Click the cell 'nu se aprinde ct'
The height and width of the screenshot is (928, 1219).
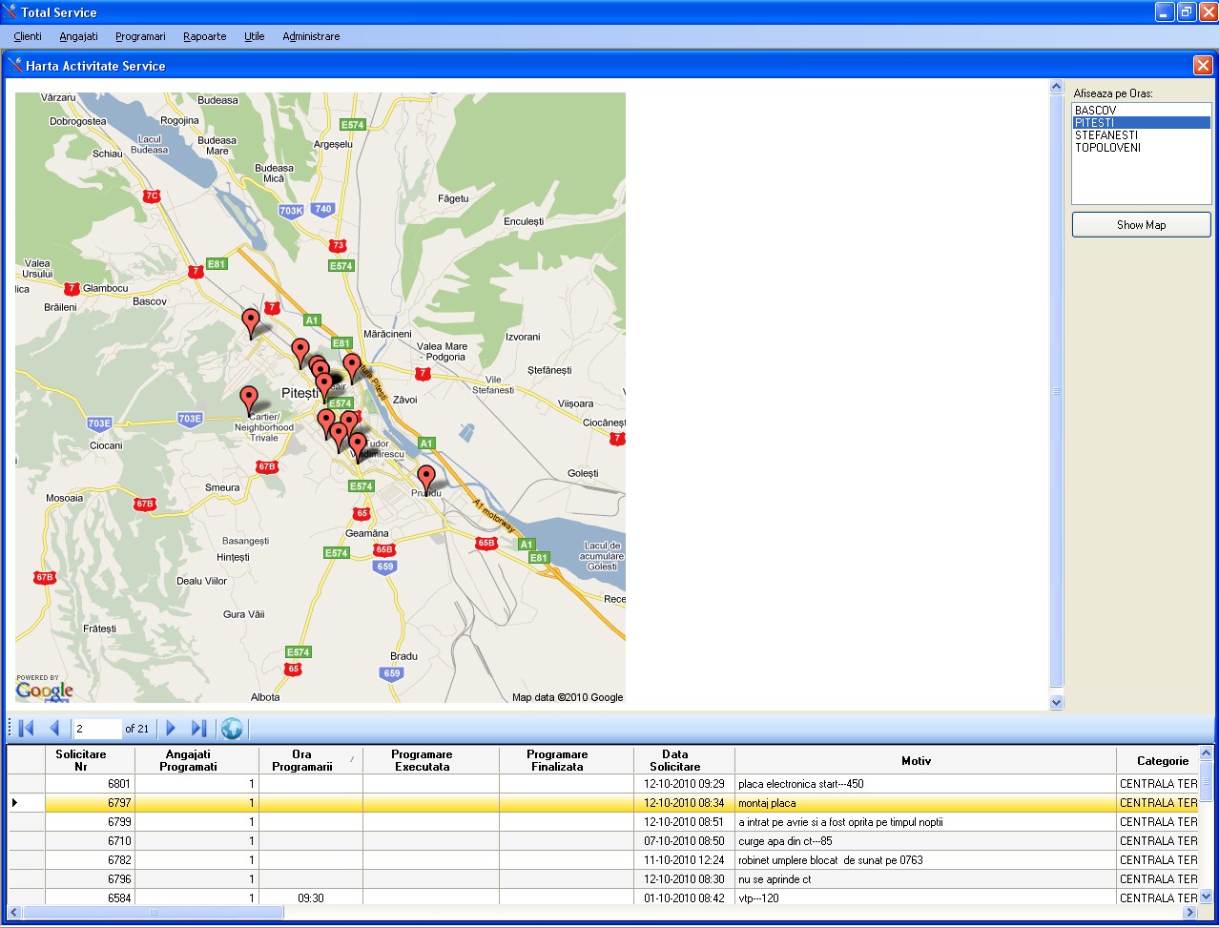[x=925, y=879]
